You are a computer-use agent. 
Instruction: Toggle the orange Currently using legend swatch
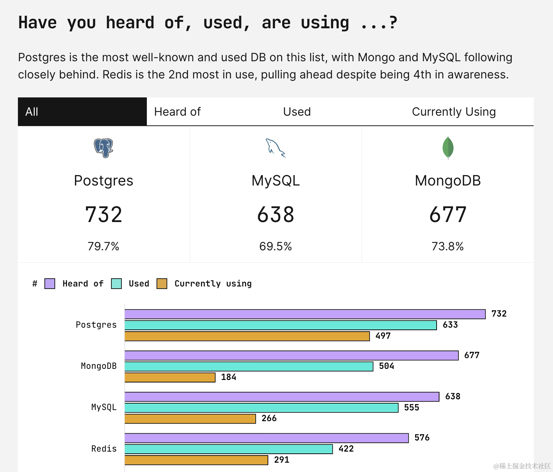pyautogui.click(x=162, y=284)
